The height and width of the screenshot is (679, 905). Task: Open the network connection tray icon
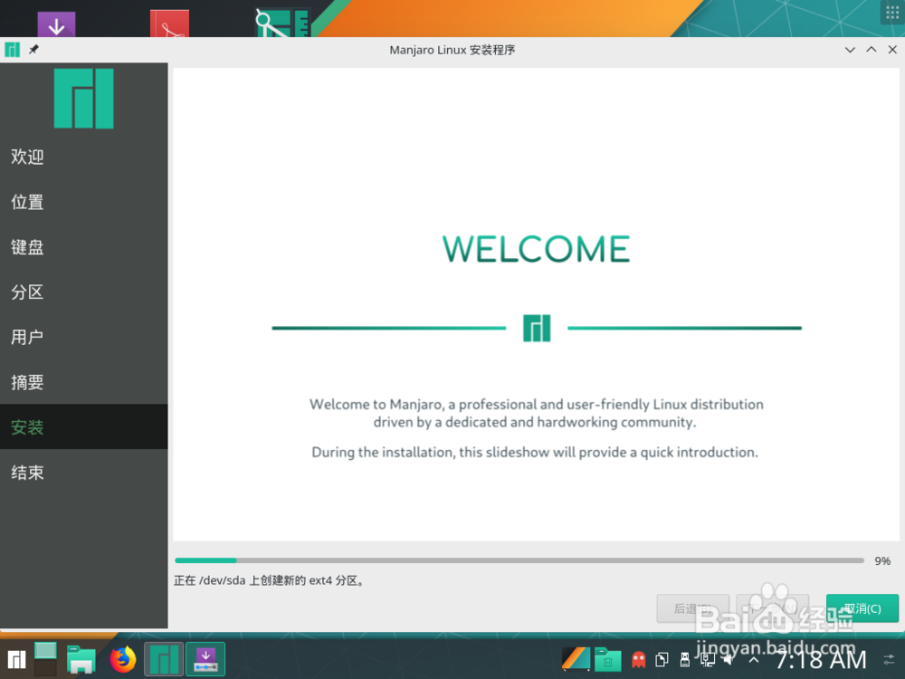[708, 659]
